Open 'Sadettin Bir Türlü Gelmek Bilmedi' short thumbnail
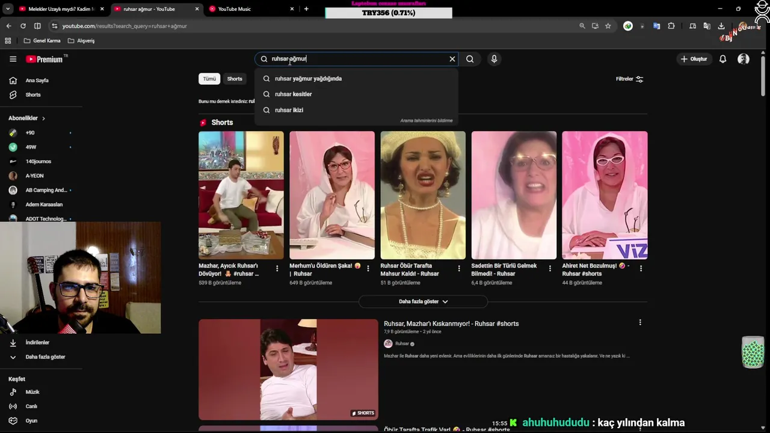770x433 pixels. pyautogui.click(x=514, y=195)
